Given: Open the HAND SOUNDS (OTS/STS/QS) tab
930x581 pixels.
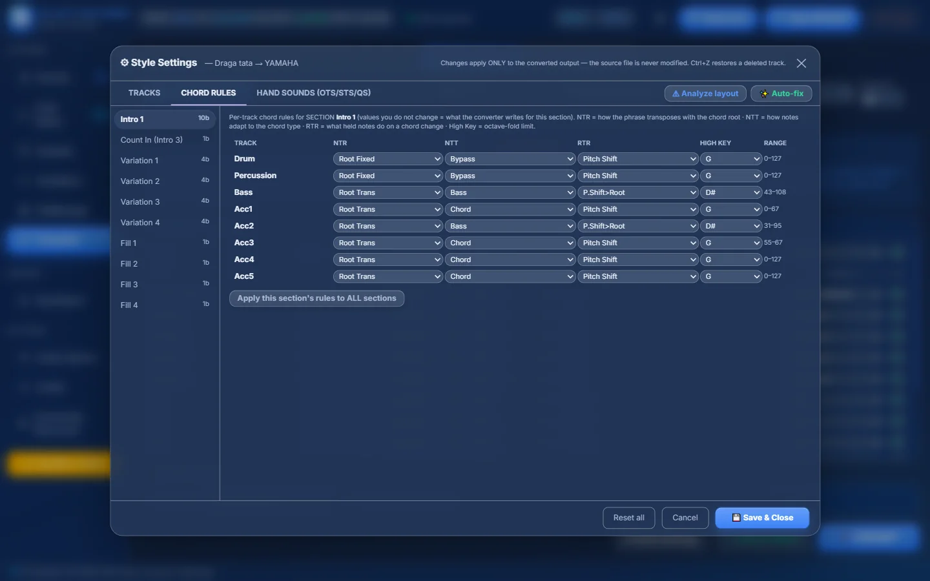Looking at the screenshot, I should pyautogui.click(x=313, y=93).
